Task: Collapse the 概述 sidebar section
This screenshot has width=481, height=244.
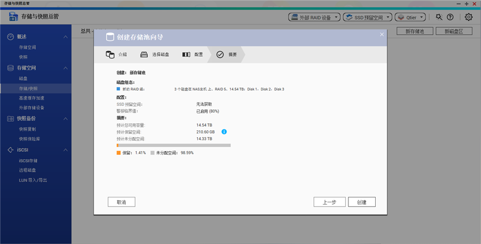Action: [x=65, y=37]
